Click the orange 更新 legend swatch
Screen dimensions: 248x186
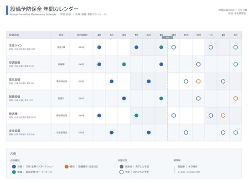[x=67, y=166]
